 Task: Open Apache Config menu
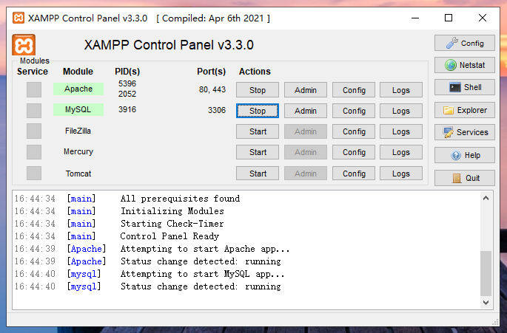click(354, 90)
